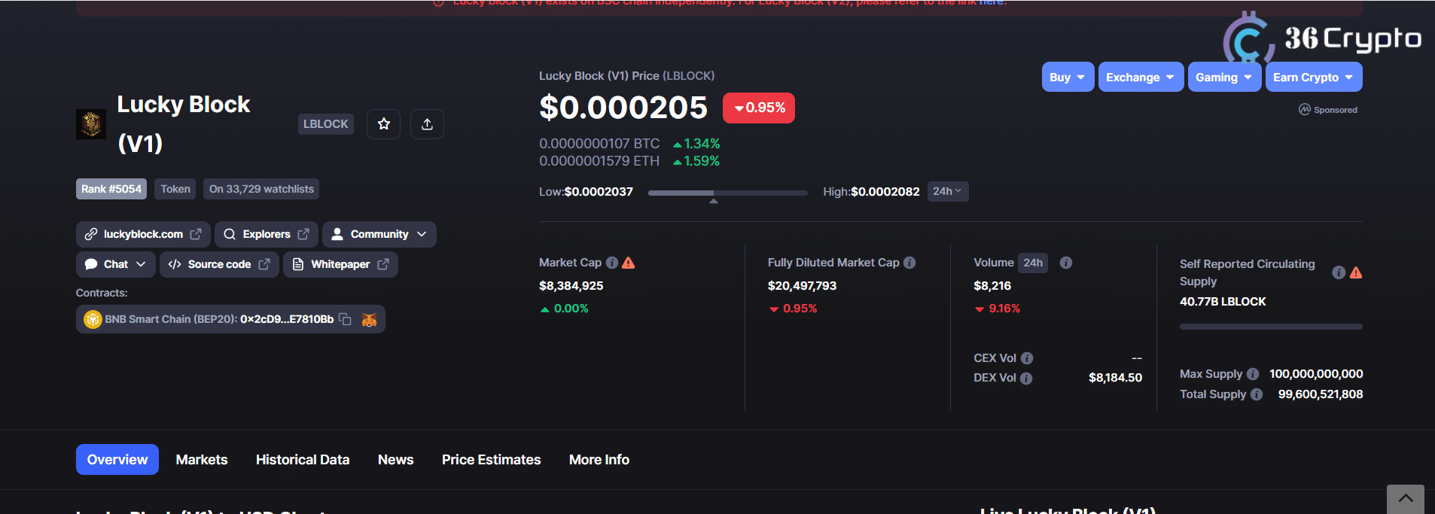Click the 0.0000001579 ETH value
The height and width of the screenshot is (514, 1435).
(x=599, y=161)
